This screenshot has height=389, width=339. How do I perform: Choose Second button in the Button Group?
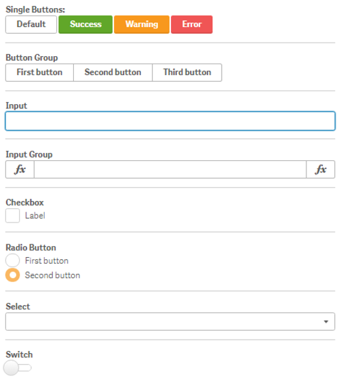tap(113, 72)
